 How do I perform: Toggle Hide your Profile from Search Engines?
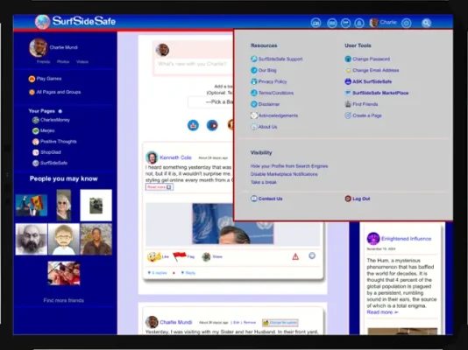(x=289, y=166)
